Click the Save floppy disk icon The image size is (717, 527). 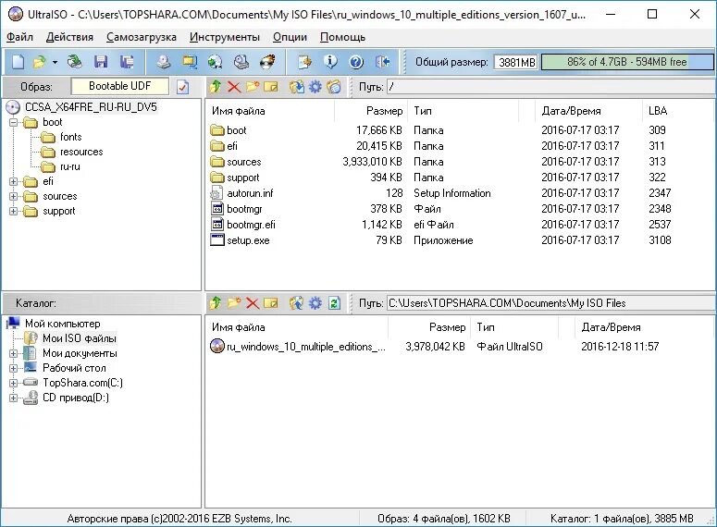[x=101, y=62]
